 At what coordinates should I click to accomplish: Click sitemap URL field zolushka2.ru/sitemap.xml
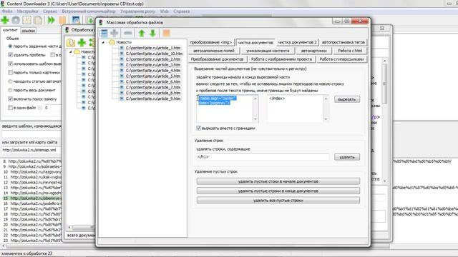[31, 150]
